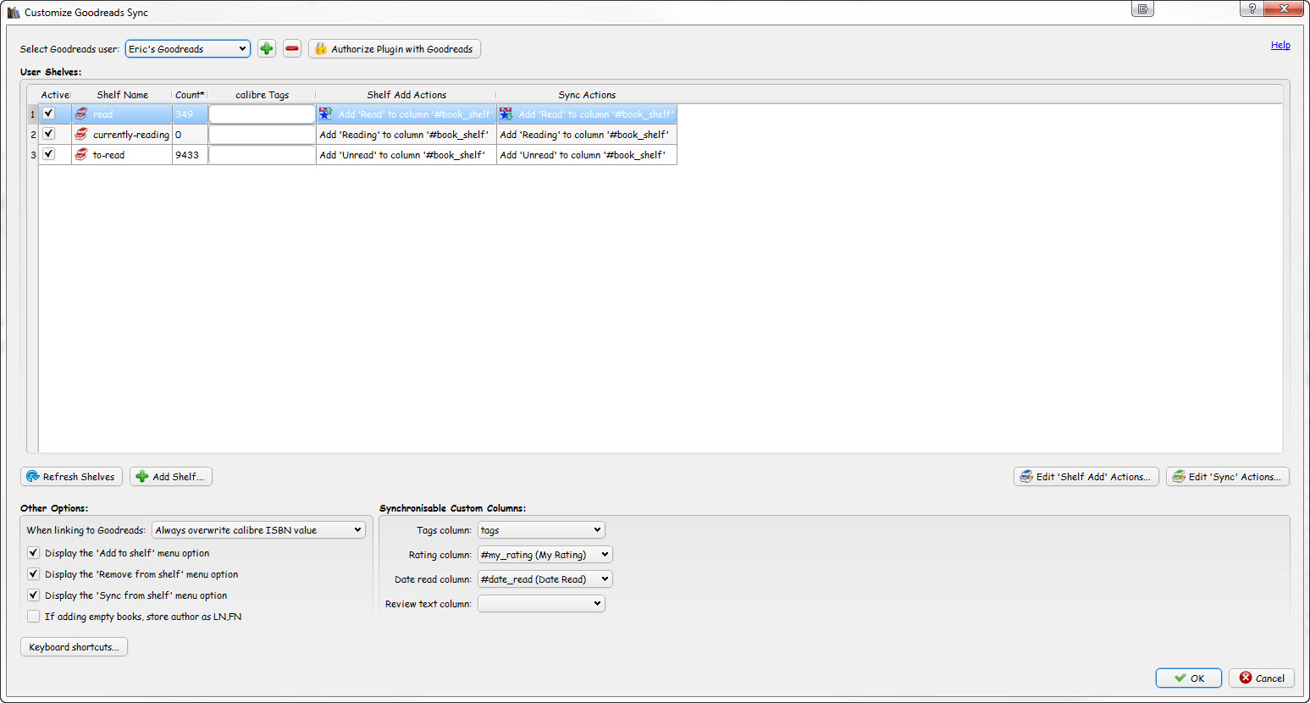1310x703 pixels.
Task: Click the Shelf Name column header
Action: click(122, 95)
